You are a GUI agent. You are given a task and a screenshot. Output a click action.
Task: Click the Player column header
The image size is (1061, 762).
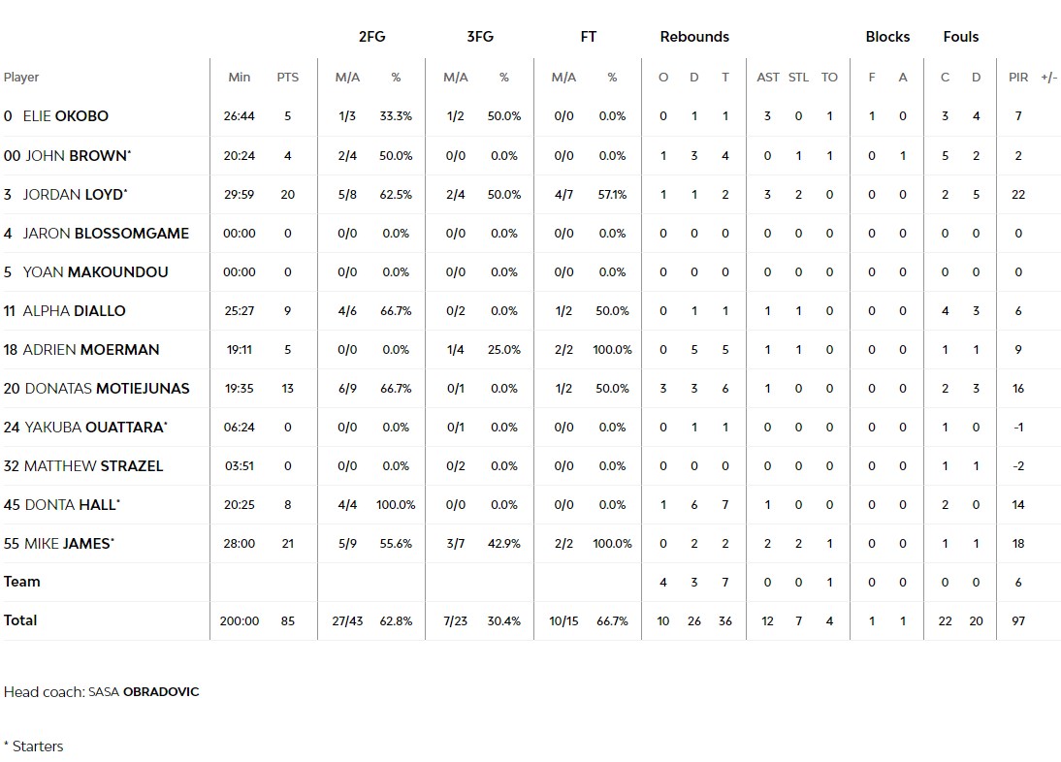point(21,78)
